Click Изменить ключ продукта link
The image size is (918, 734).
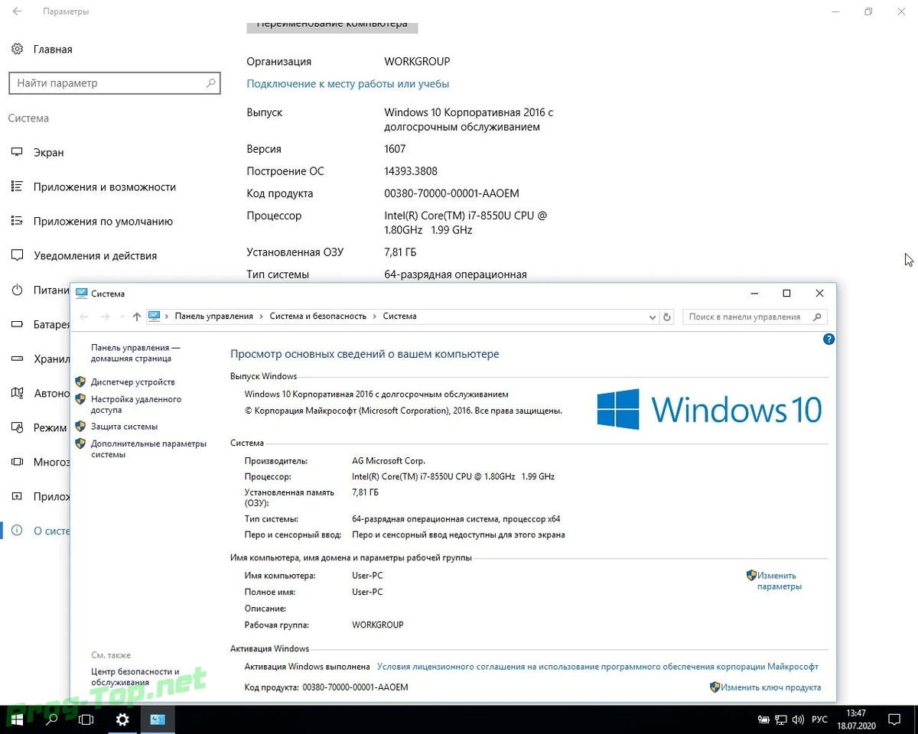pyautogui.click(x=770, y=687)
